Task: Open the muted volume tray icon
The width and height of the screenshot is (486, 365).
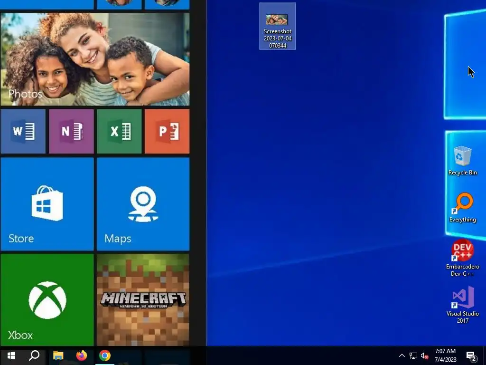Action: (424, 355)
